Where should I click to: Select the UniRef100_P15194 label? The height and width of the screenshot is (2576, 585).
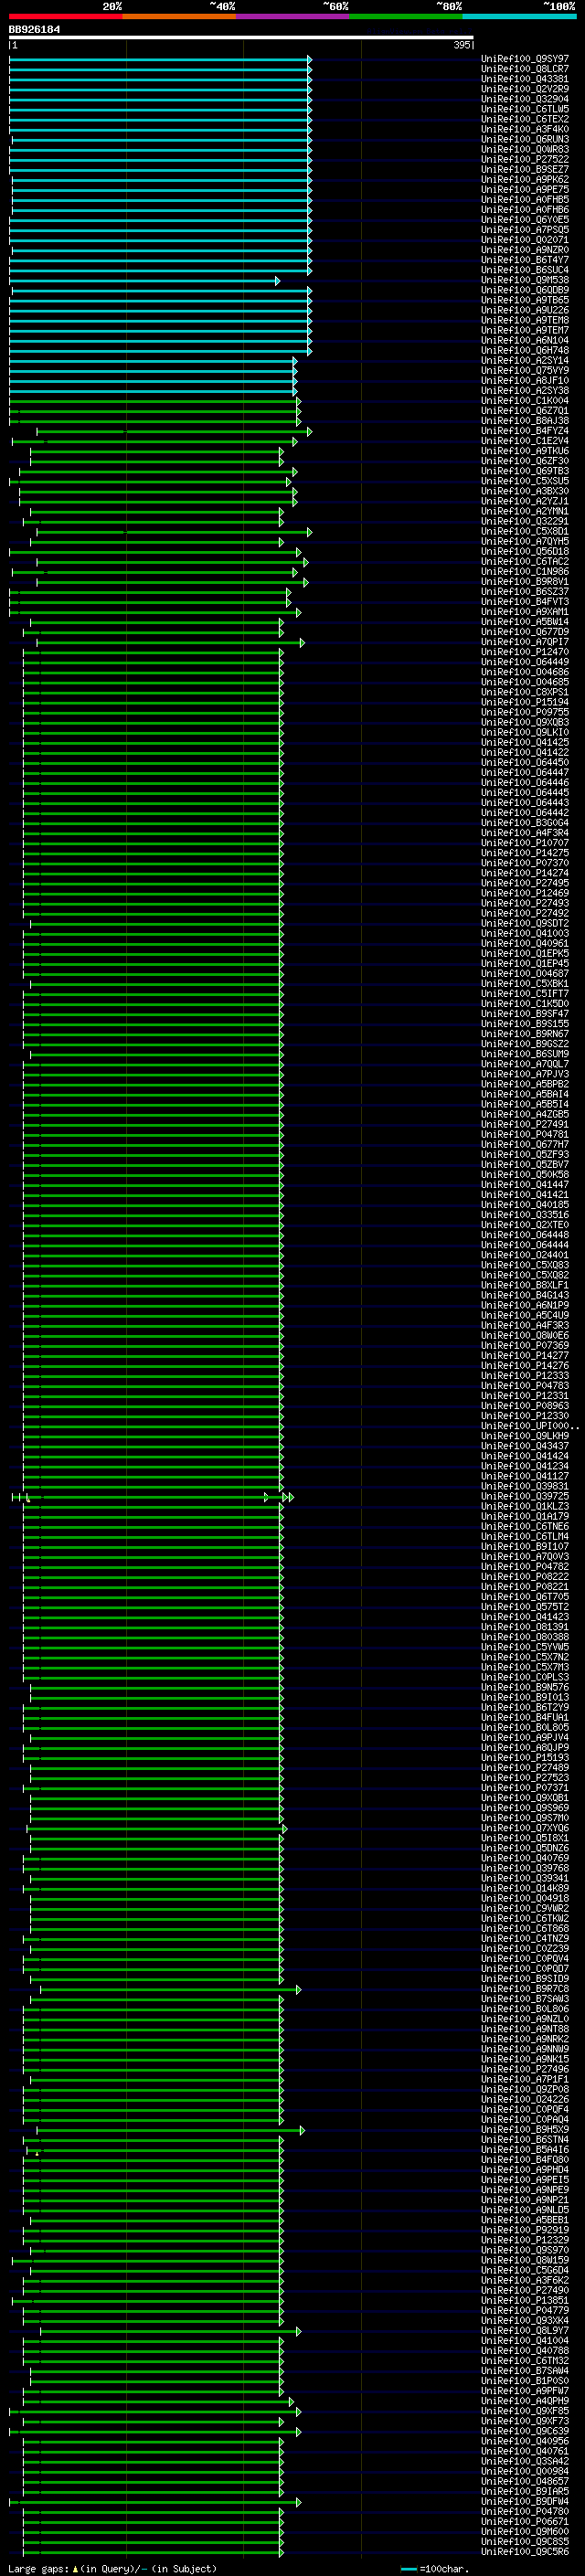click(525, 702)
